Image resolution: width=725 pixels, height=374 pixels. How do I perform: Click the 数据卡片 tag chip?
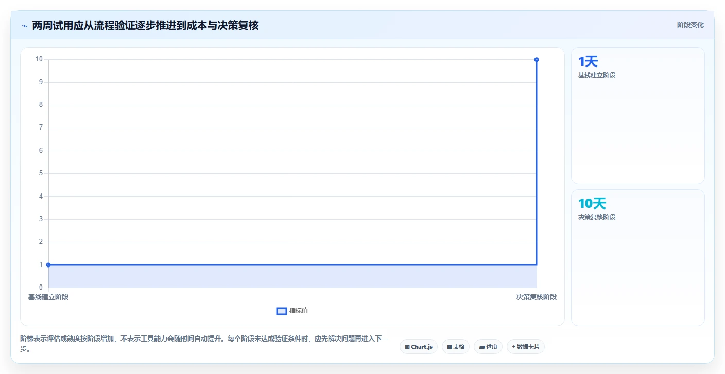pos(526,347)
